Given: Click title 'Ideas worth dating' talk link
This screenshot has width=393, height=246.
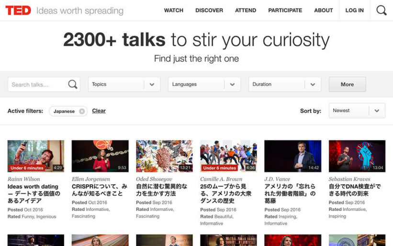Looking at the screenshot, I should click(34, 194).
